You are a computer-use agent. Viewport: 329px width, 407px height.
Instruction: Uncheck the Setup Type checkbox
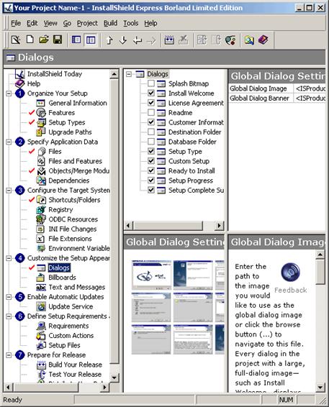151,151
